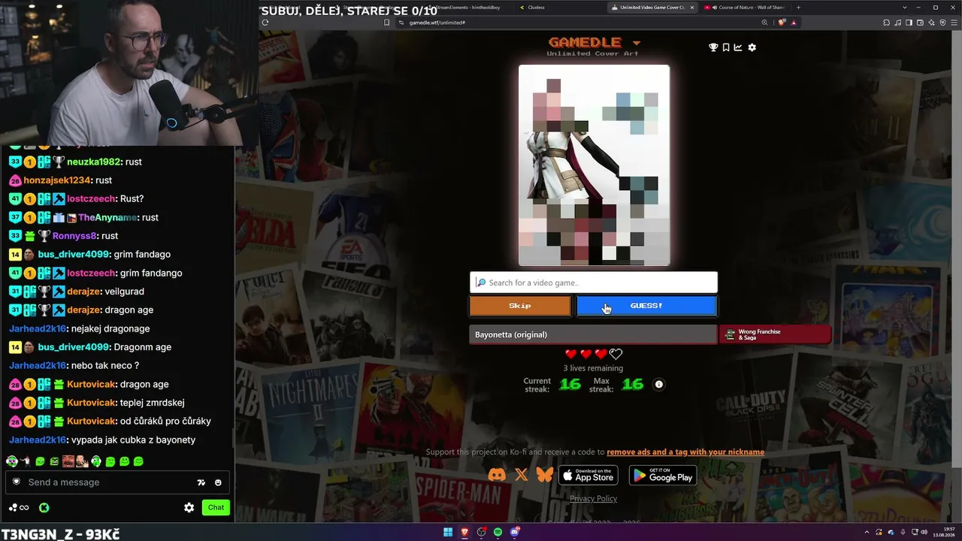Screen dimensions: 962x541
Task: Click the gamedle.wtf address bar
Action: tap(579, 23)
